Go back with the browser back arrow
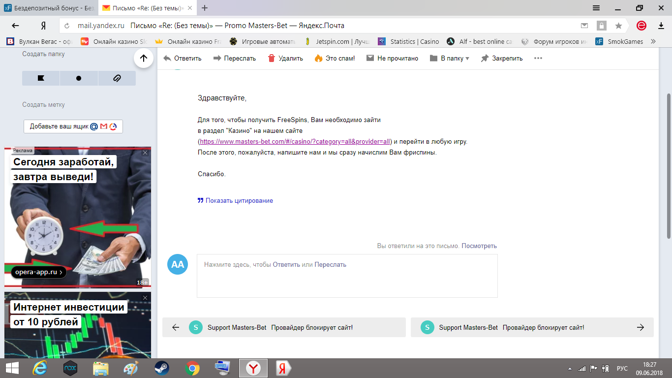 [x=15, y=26]
